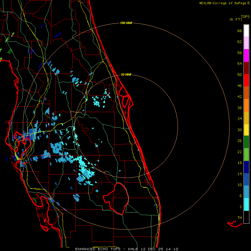Click the '50 NMI' range ring label
This screenshot has height=251, width=251.
(x=126, y=74)
